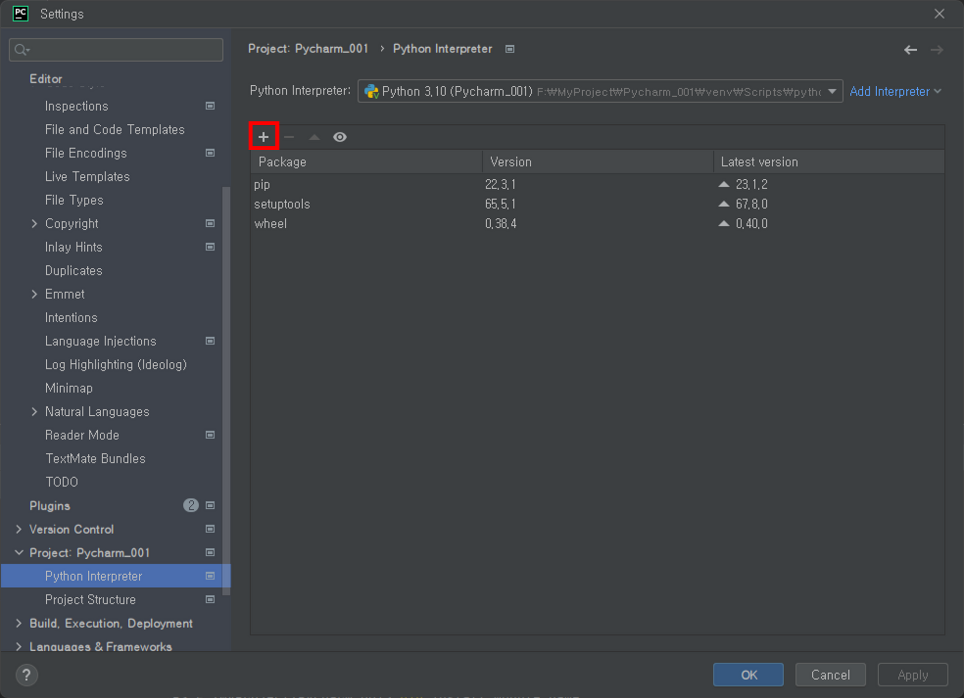The image size is (964, 698).
Task: Click the project-level icon next to Version Control
Action: (x=210, y=529)
